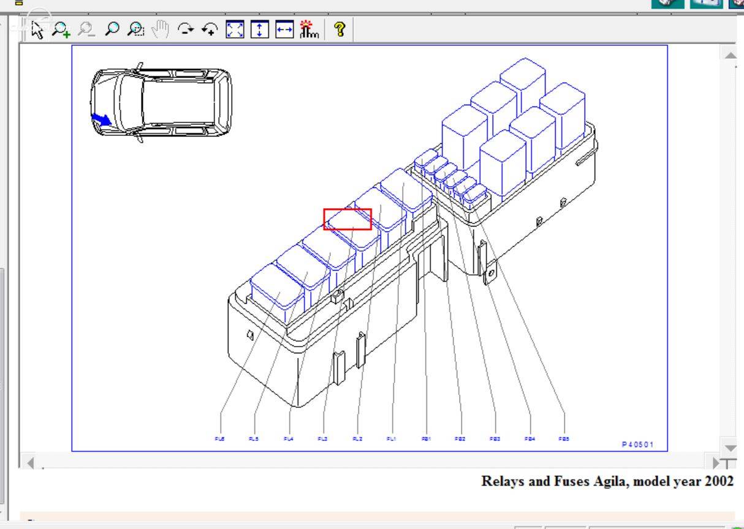The height and width of the screenshot is (529, 744).
Task: Fit the diagram to window height
Action: (260, 29)
